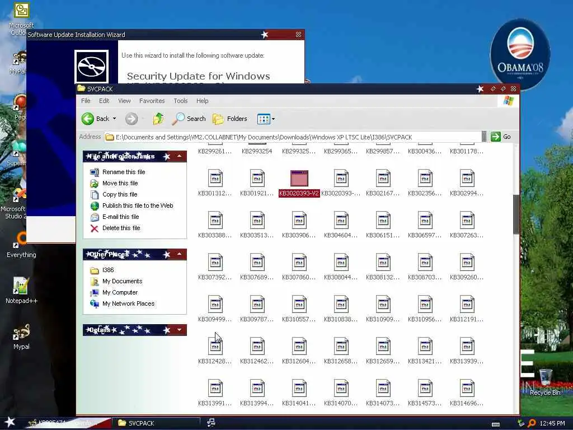
Task: Switch to SVCPACK taskbar button
Action: tap(157, 423)
